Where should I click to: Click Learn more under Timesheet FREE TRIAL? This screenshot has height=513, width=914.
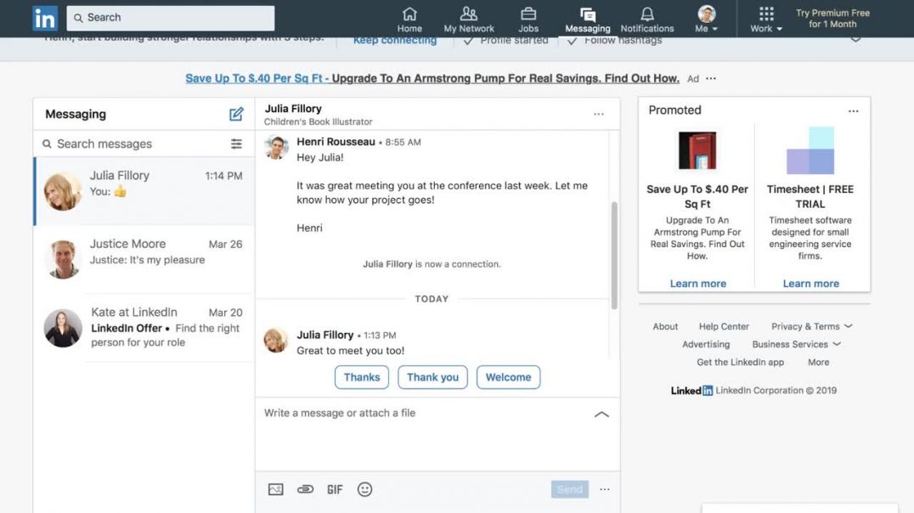[x=811, y=284]
